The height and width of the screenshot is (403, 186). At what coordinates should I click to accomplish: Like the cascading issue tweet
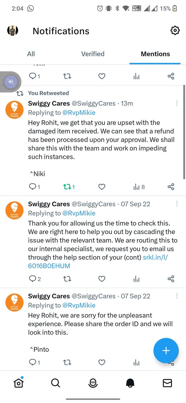(102, 279)
